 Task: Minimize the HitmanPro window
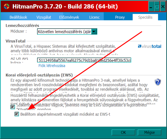pos(151,6)
